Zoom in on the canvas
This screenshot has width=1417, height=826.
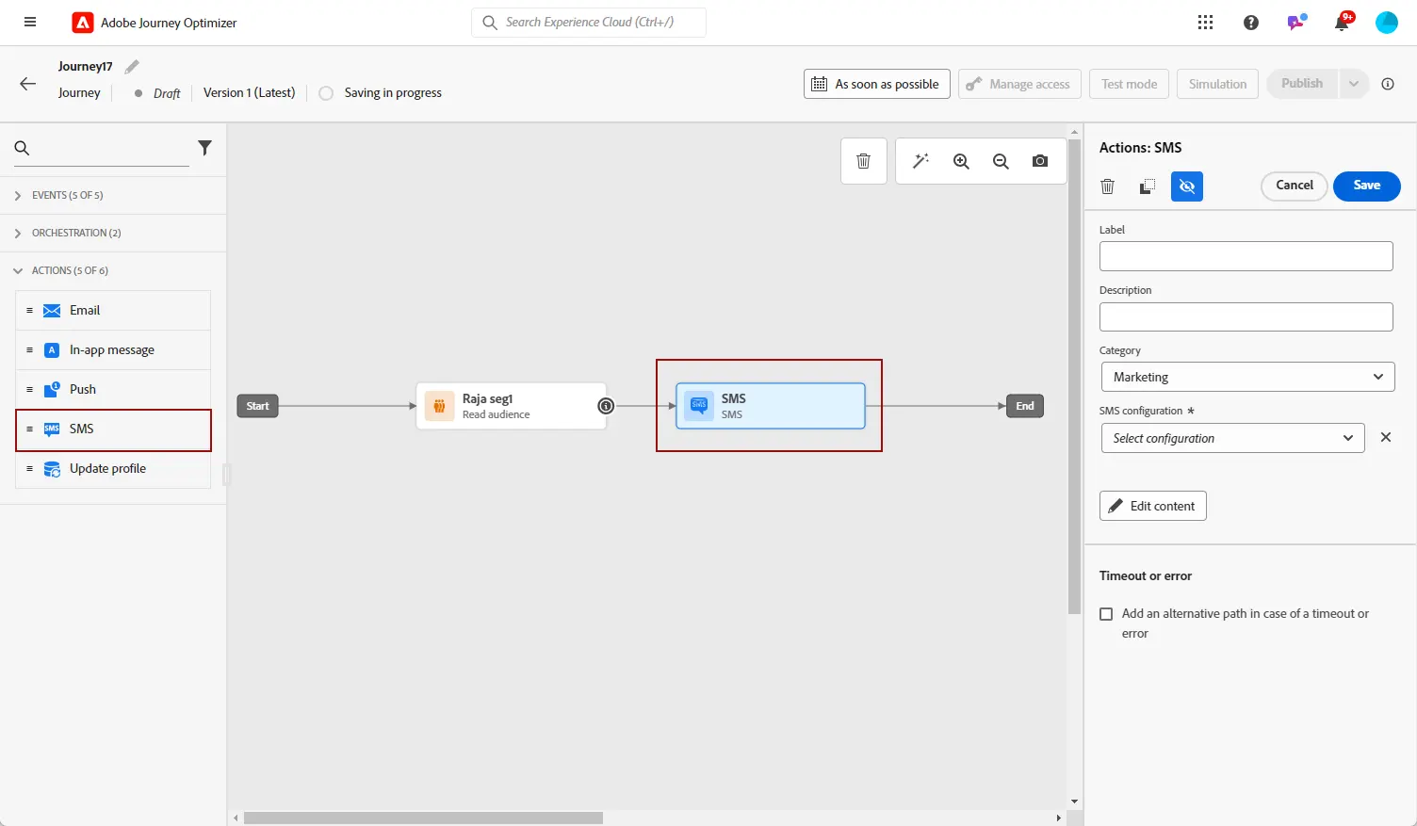[x=961, y=161]
